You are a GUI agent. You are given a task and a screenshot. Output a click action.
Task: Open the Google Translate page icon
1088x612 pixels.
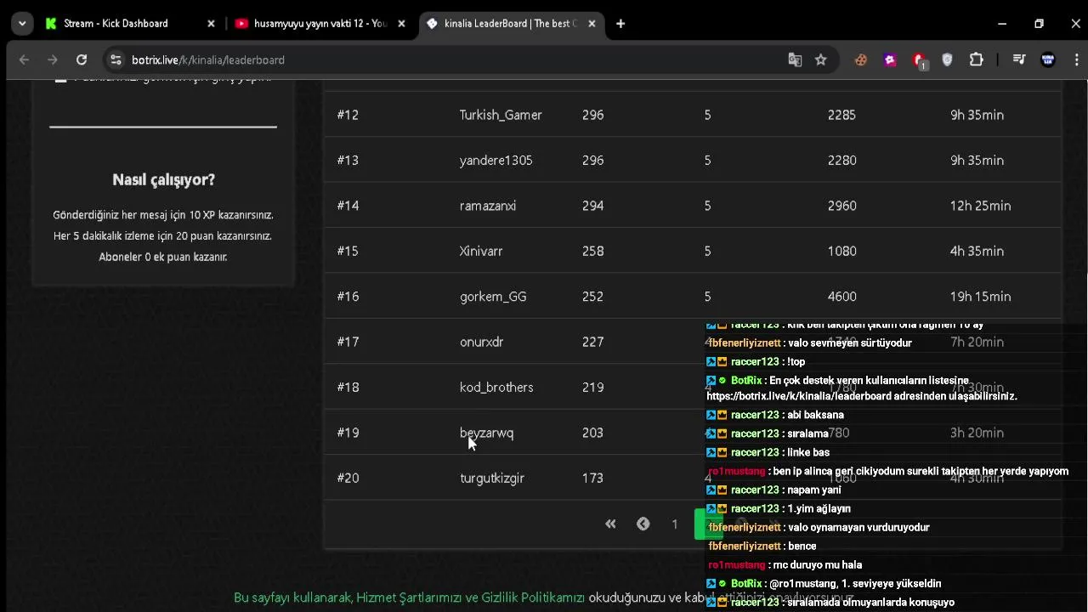click(x=795, y=59)
